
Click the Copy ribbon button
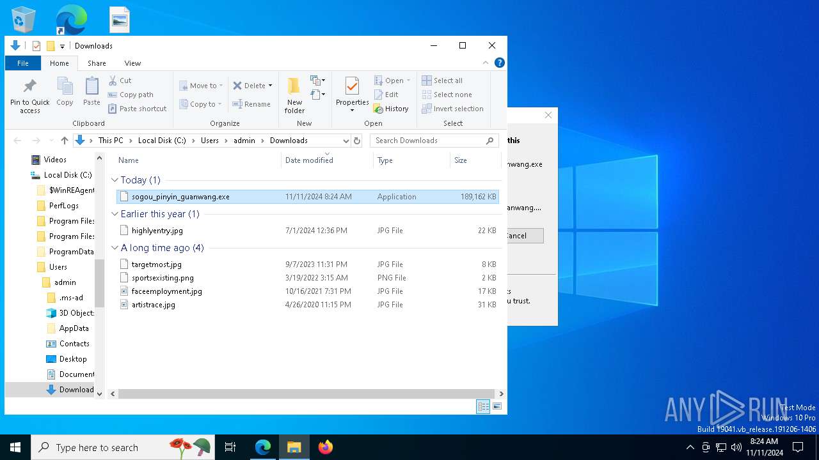tap(65, 91)
